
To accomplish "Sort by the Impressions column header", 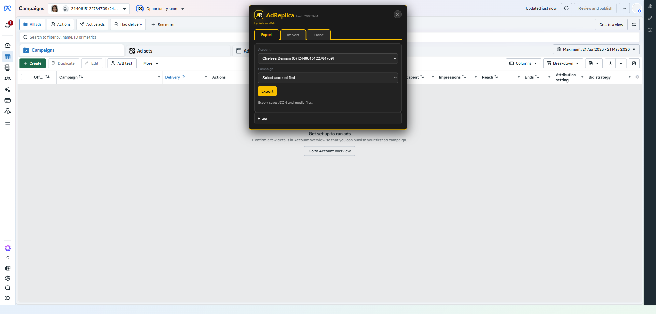I will [452, 77].
